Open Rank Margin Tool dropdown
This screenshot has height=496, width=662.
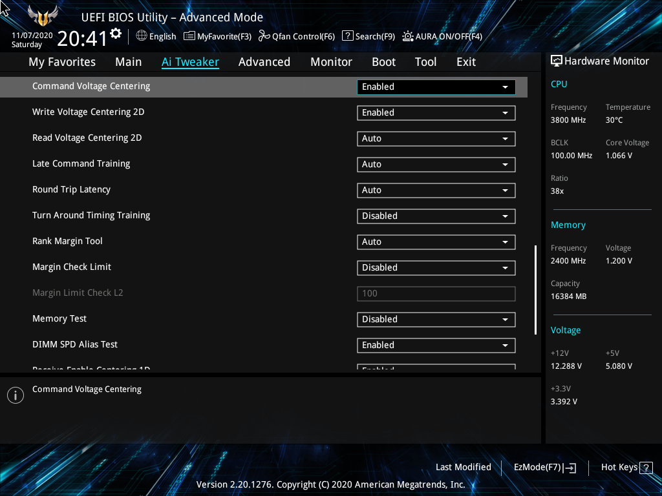click(x=436, y=242)
